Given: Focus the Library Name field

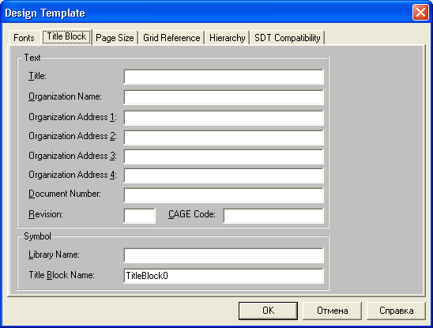Looking at the screenshot, I should click(224, 255).
